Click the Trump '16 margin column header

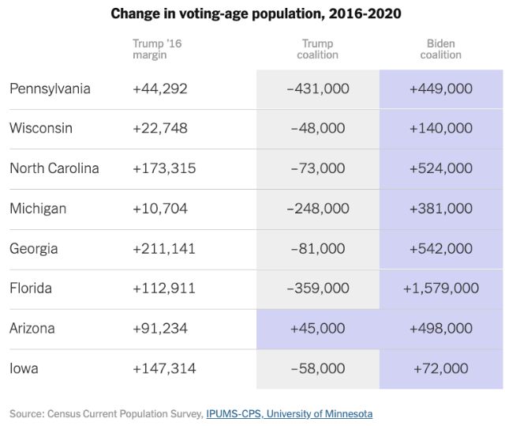[157, 49]
